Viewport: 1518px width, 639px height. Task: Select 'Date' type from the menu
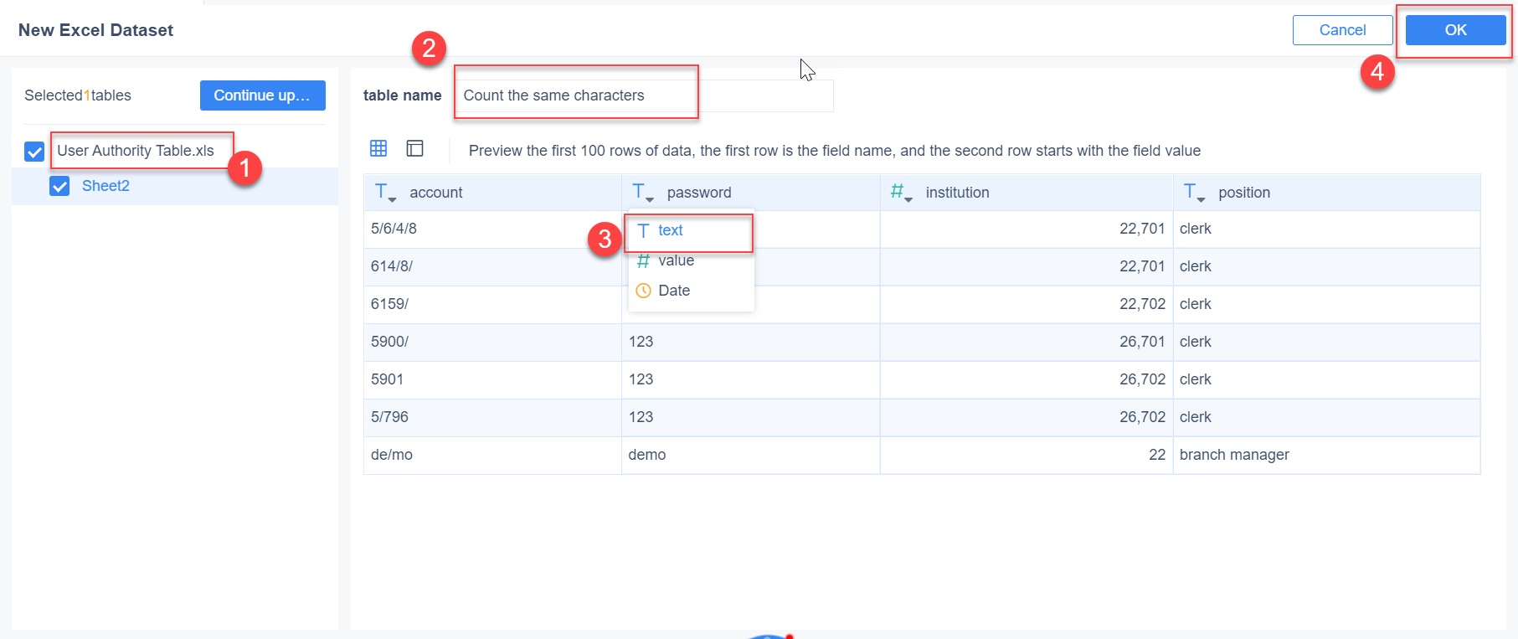[x=674, y=291]
